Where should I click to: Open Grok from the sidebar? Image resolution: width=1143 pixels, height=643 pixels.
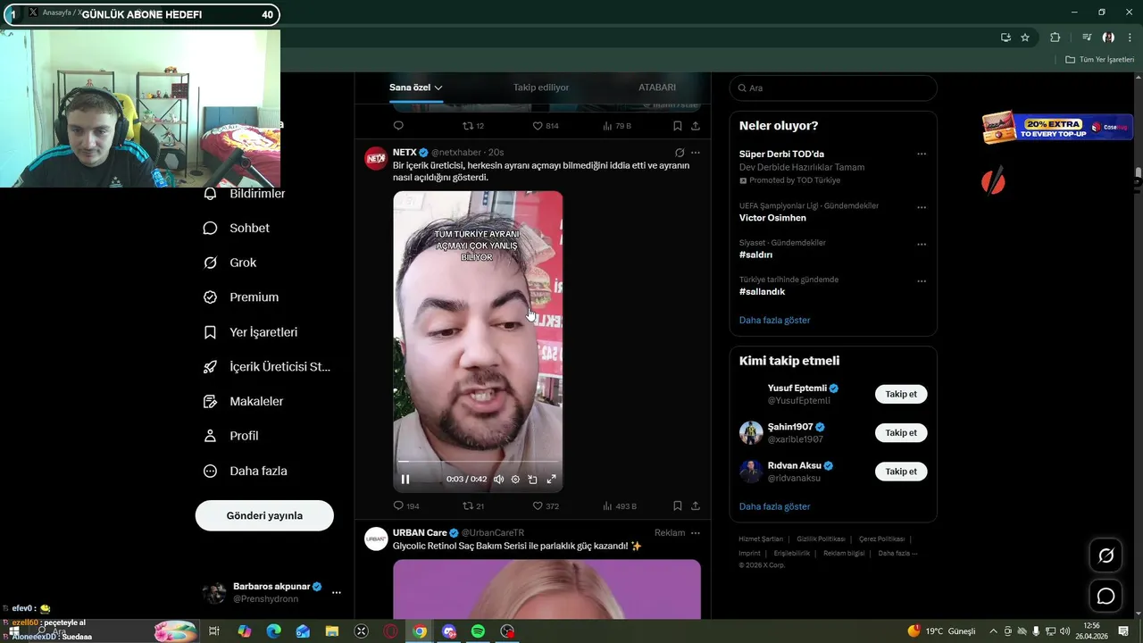coord(230,263)
